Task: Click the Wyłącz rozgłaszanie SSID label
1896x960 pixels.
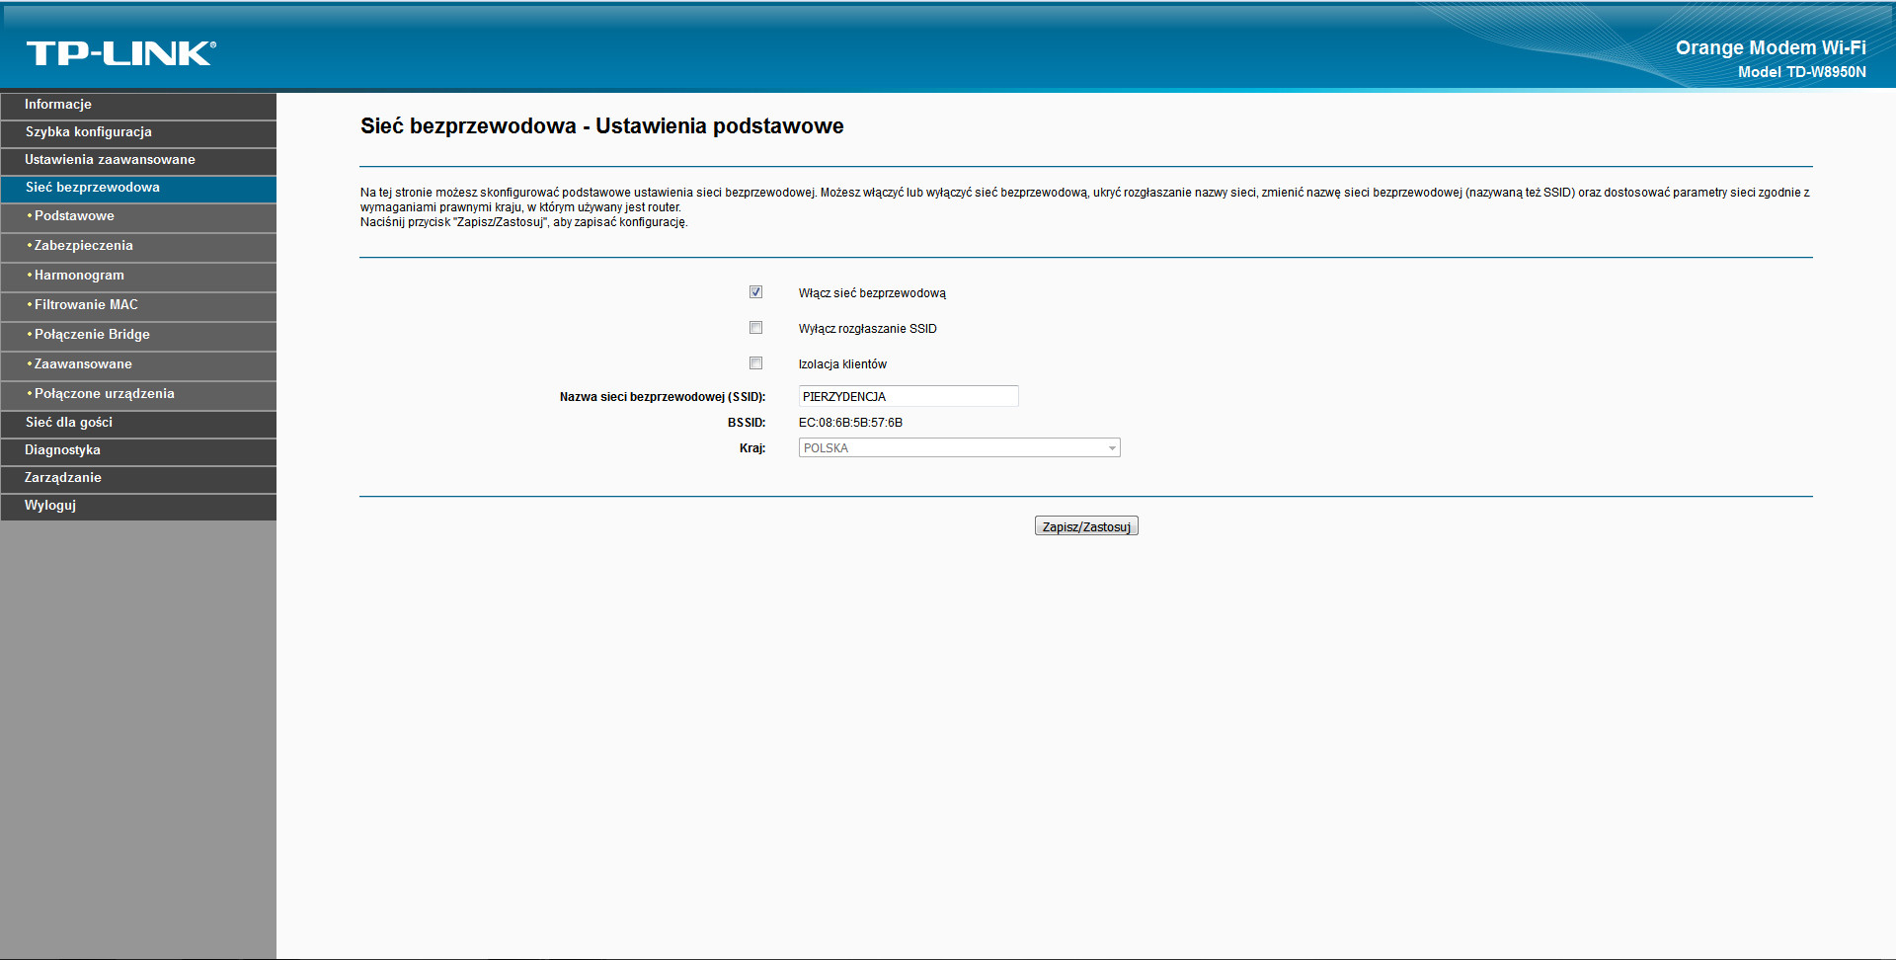Action: 868,329
